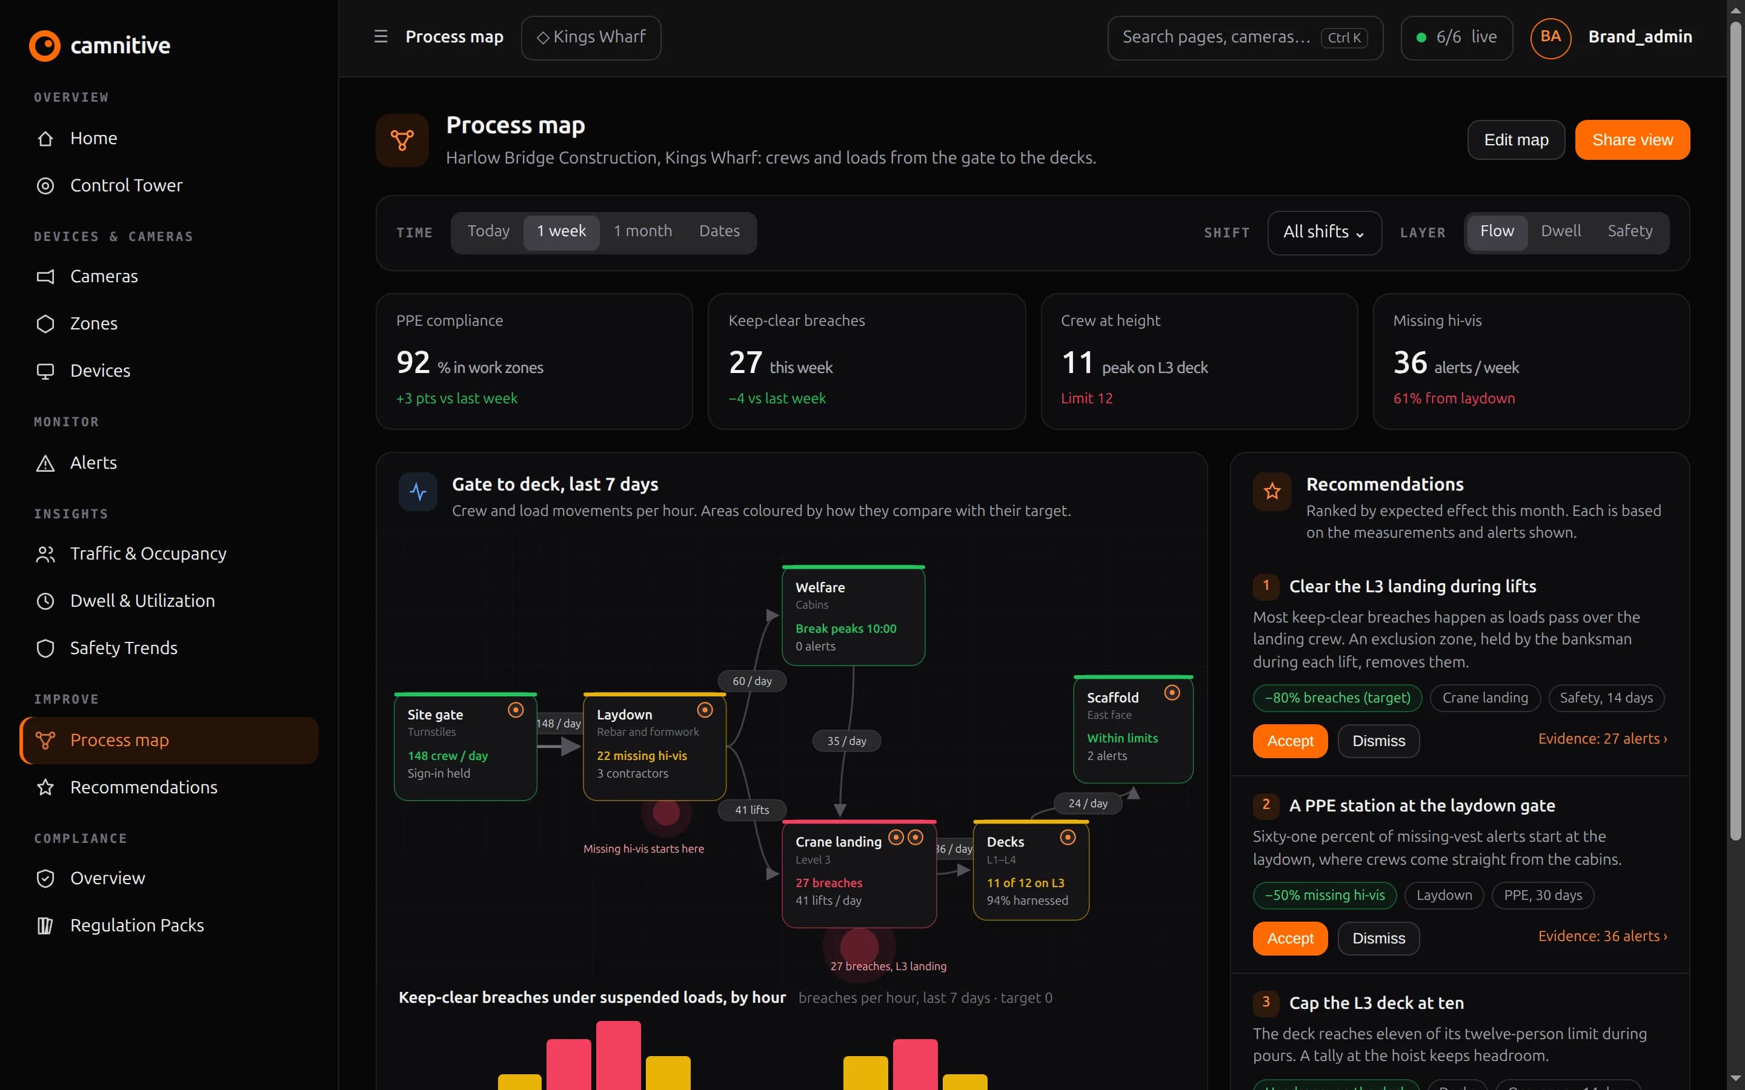The height and width of the screenshot is (1090, 1745).
Task: Click the camnitive logo icon
Action: pos(45,45)
